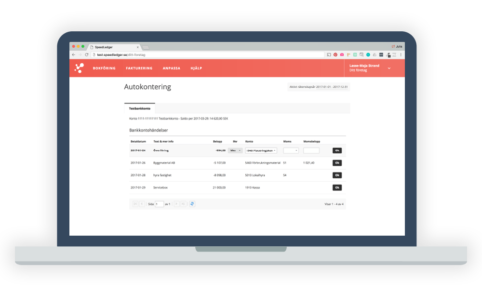This screenshot has width=482, height=293.
Task: Reload the page in browser toolbar
Action: (87, 55)
